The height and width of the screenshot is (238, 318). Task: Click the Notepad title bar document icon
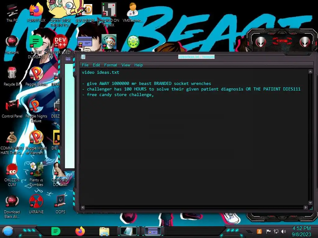pos(83,57)
